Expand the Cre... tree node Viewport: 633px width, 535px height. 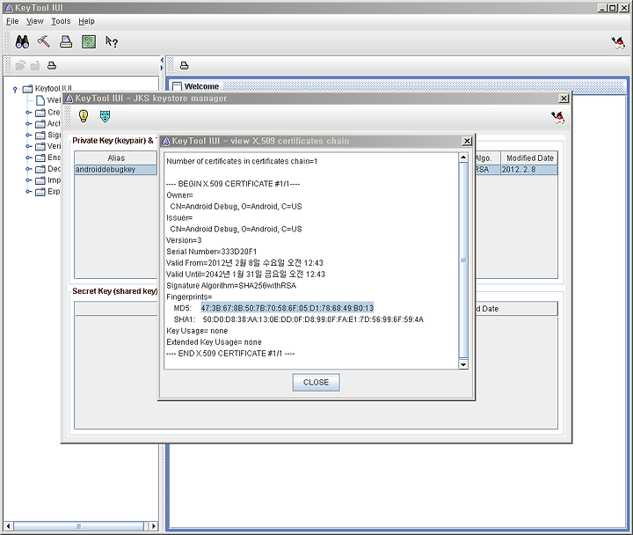pyautogui.click(x=28, y=113)
